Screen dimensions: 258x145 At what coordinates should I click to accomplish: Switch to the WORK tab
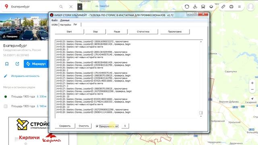point(55,25)
